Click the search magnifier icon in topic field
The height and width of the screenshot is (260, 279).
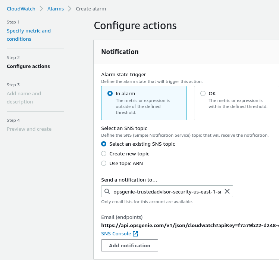tap(107, 191)
